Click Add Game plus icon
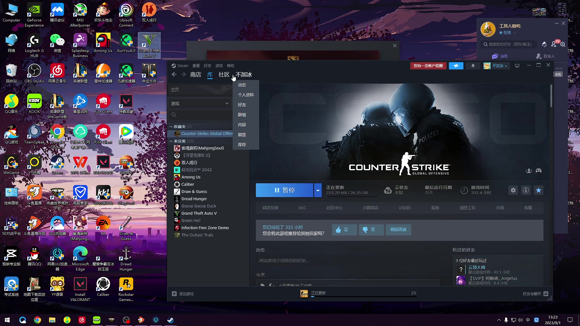Viewport: 580px width, 326px height. [174, 294]
